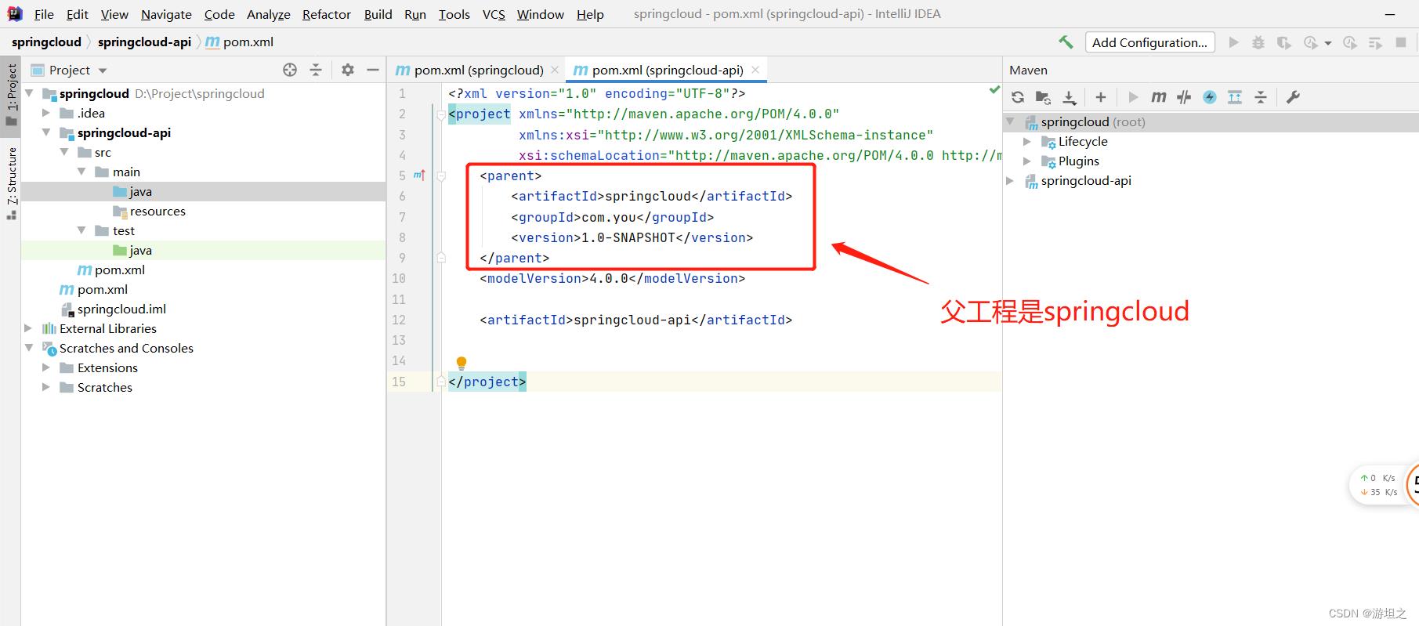Open Maven Settings wrench icon

1293,97
